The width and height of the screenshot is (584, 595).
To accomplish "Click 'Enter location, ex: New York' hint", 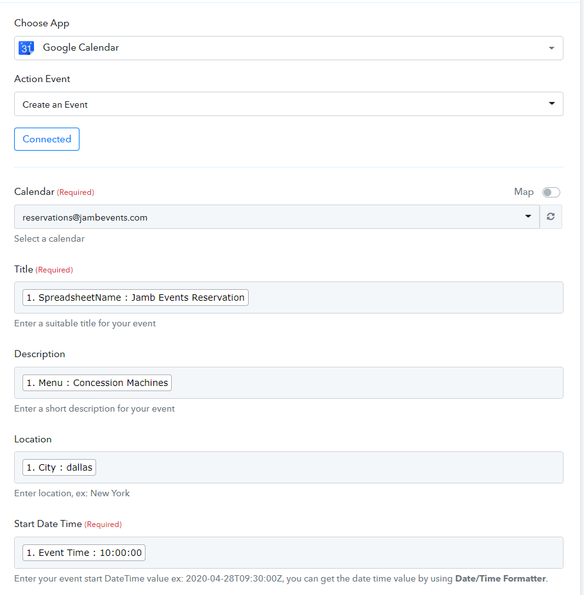I will 72,493.
